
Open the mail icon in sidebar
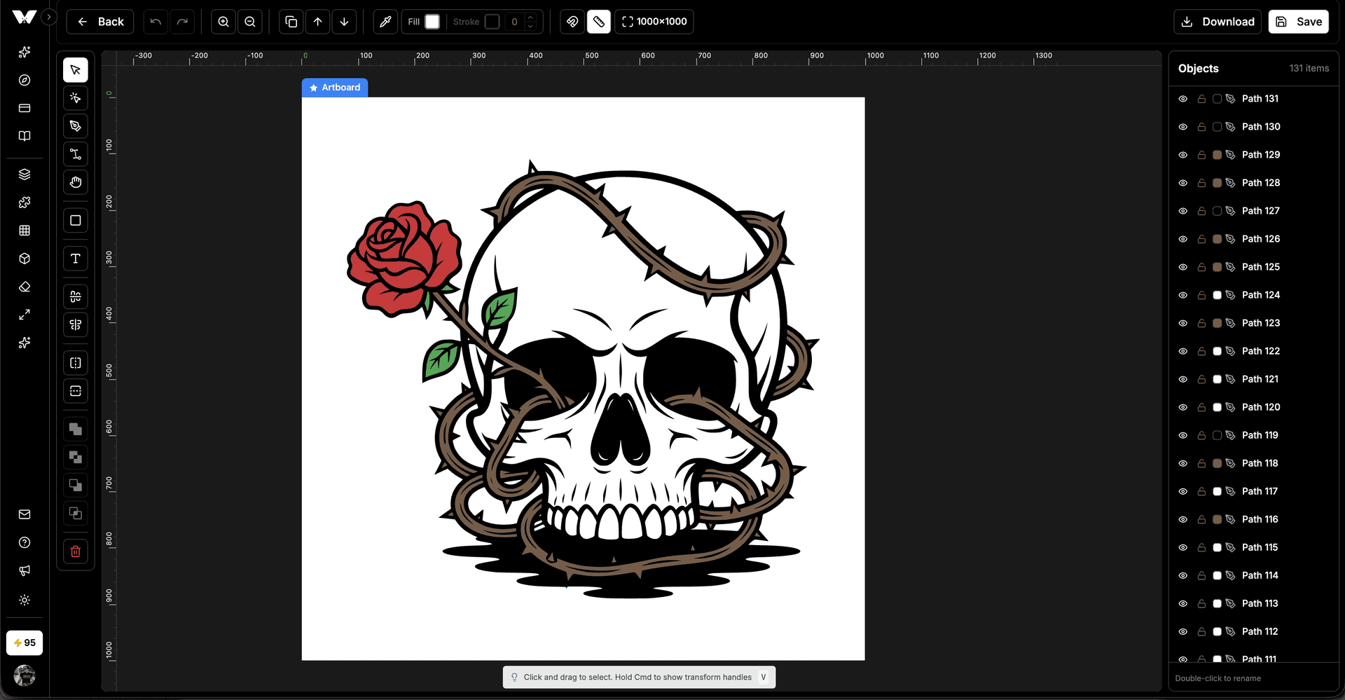[x=25, y=514]
